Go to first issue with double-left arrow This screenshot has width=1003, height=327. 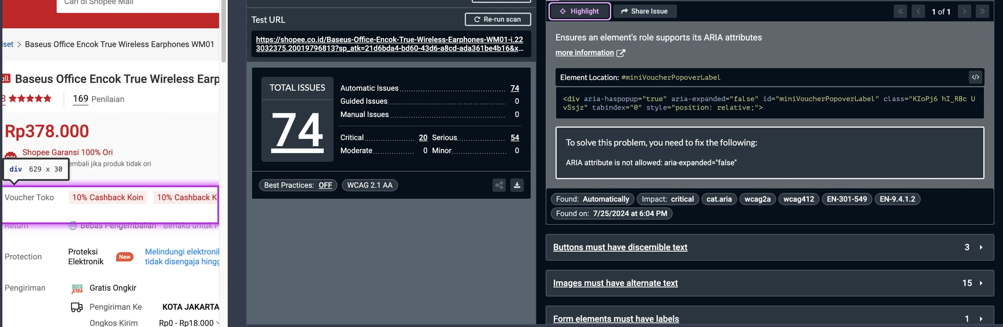coord(900,11)
